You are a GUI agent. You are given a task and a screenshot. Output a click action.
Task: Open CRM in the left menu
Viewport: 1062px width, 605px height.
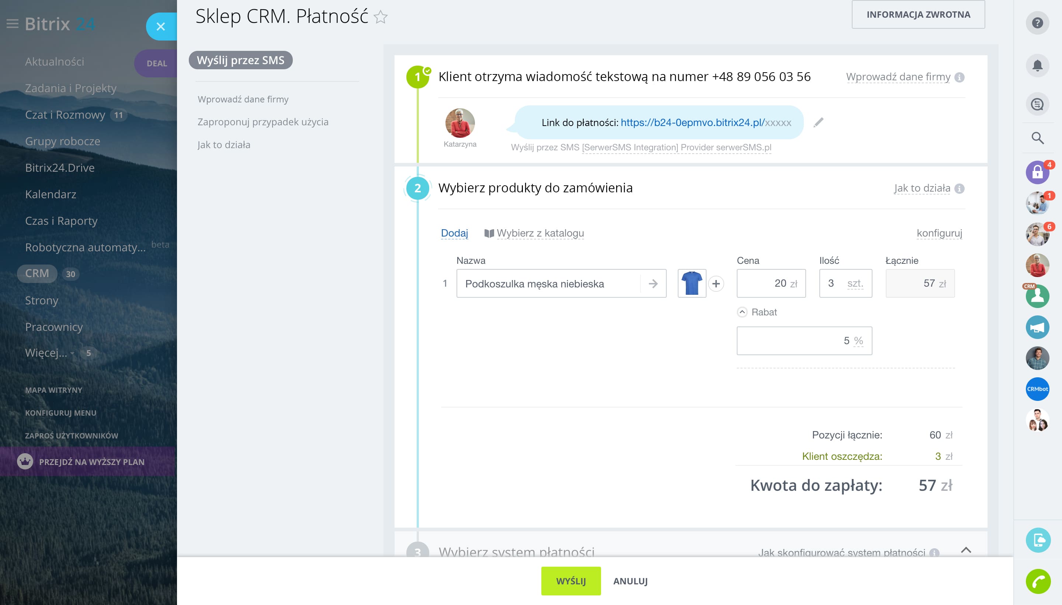[37, 273]
